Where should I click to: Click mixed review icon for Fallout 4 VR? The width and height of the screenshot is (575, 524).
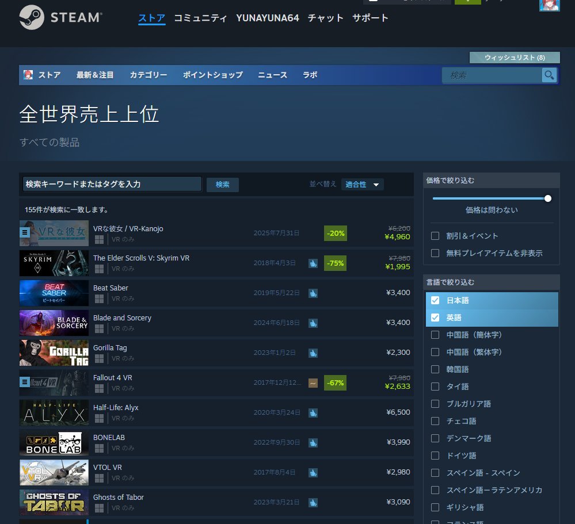(313, 383)
